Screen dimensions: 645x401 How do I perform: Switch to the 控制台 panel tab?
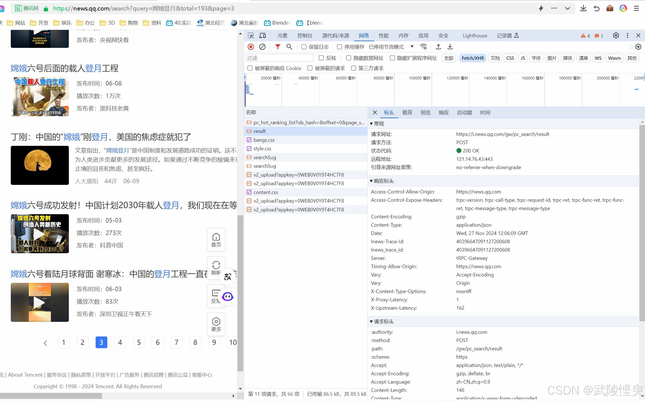(x=305, y=35)
